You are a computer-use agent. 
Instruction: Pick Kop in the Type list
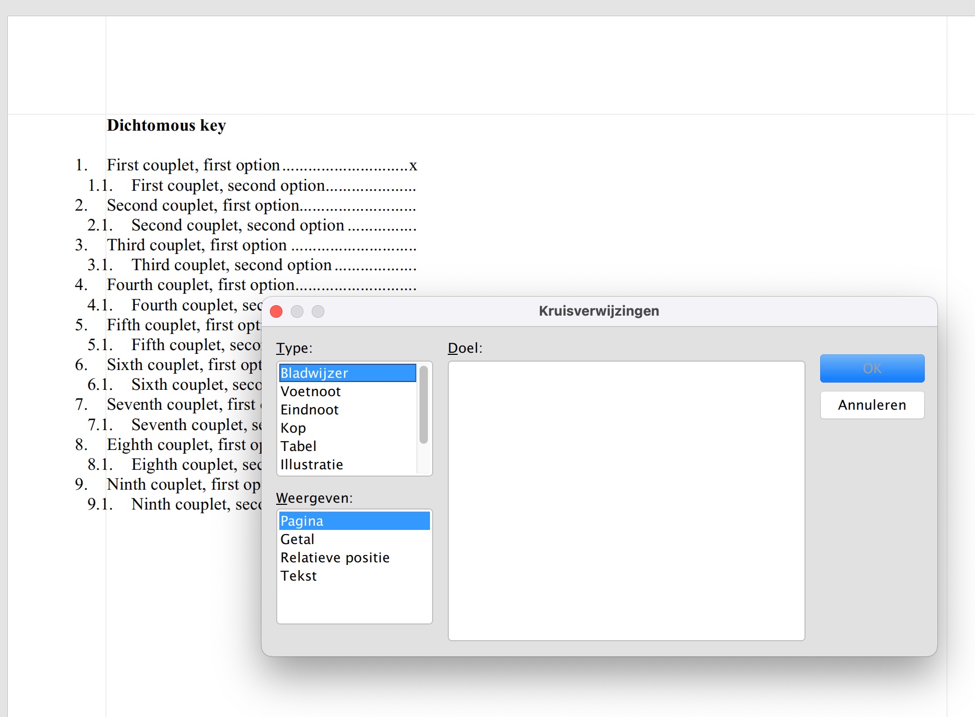[293, 428]
